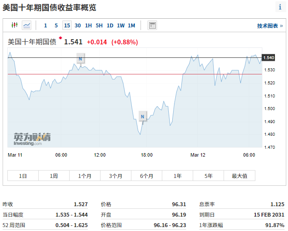Click the 美国十年期国债收益率概览 heading
Viewport: 288px width, 231px height.
click(50, 7)
